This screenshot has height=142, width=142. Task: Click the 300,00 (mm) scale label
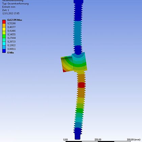pos(134,140)
